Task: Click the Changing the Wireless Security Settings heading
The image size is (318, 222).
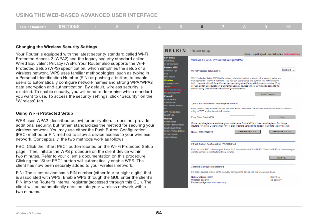Action: coord(56,47)
